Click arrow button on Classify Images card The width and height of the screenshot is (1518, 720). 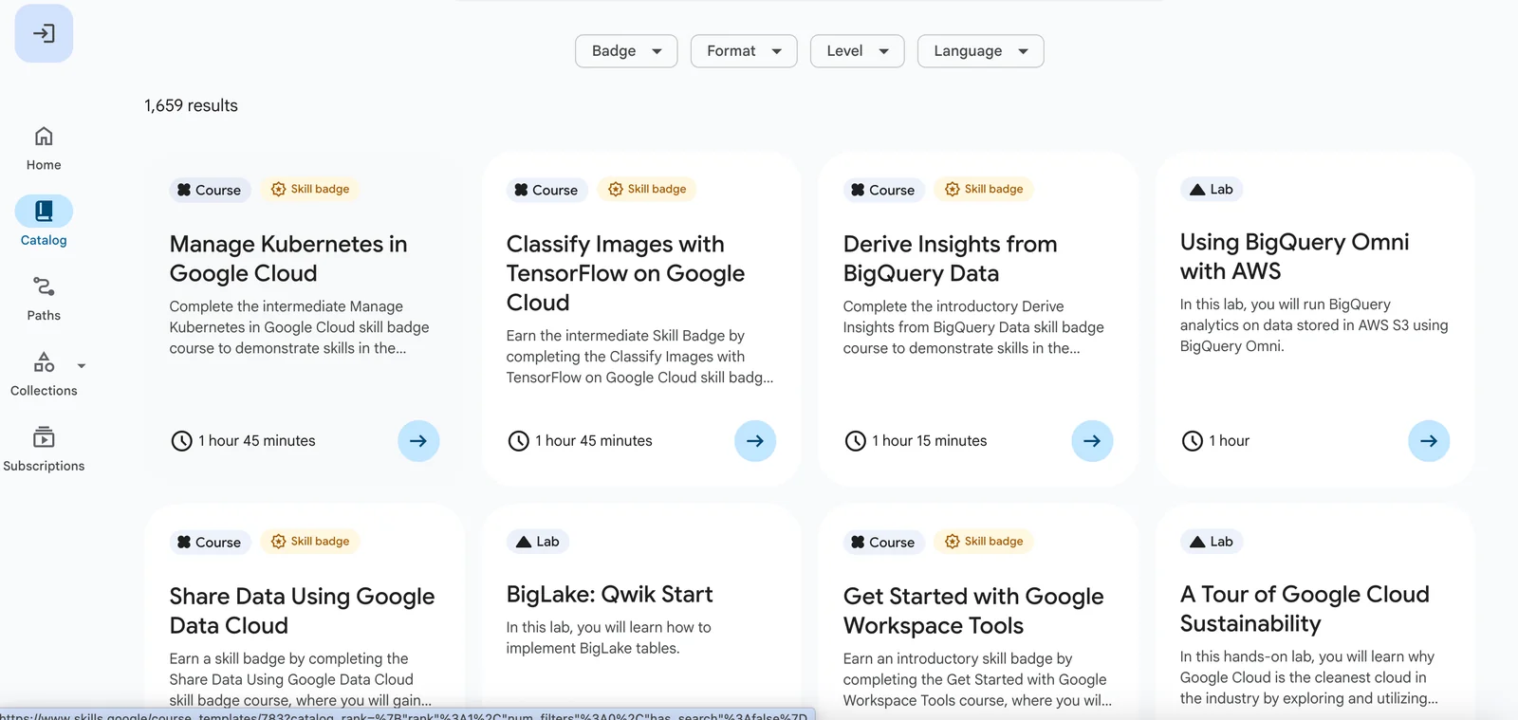(755, 441)
